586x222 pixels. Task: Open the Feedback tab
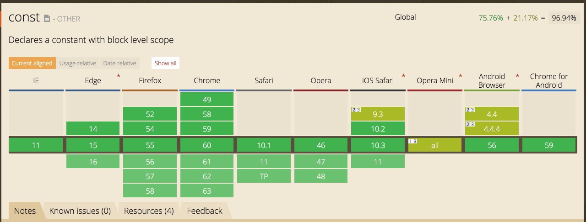[205, 211]
